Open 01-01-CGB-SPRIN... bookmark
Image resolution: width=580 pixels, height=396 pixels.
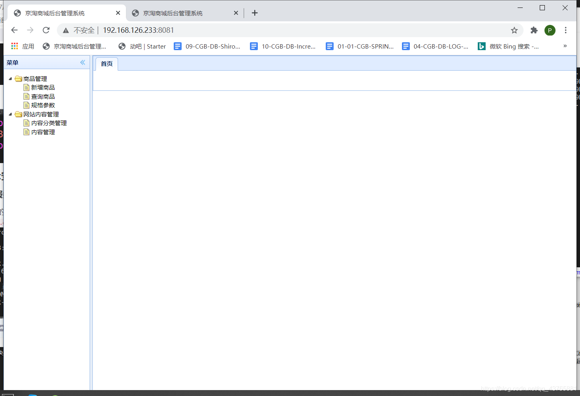pyautogui.click(x=360, y=46)
